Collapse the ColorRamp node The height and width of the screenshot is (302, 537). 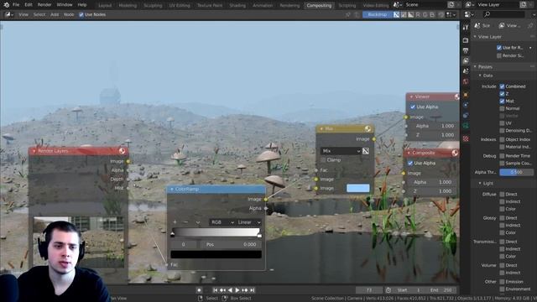click(172, 189)
